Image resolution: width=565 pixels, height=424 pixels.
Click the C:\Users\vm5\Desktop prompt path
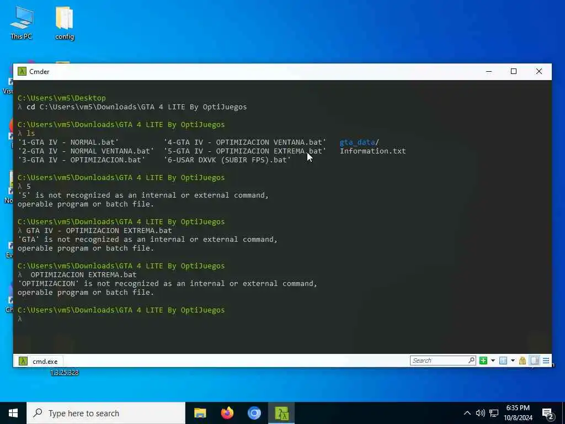click(62, 98)
